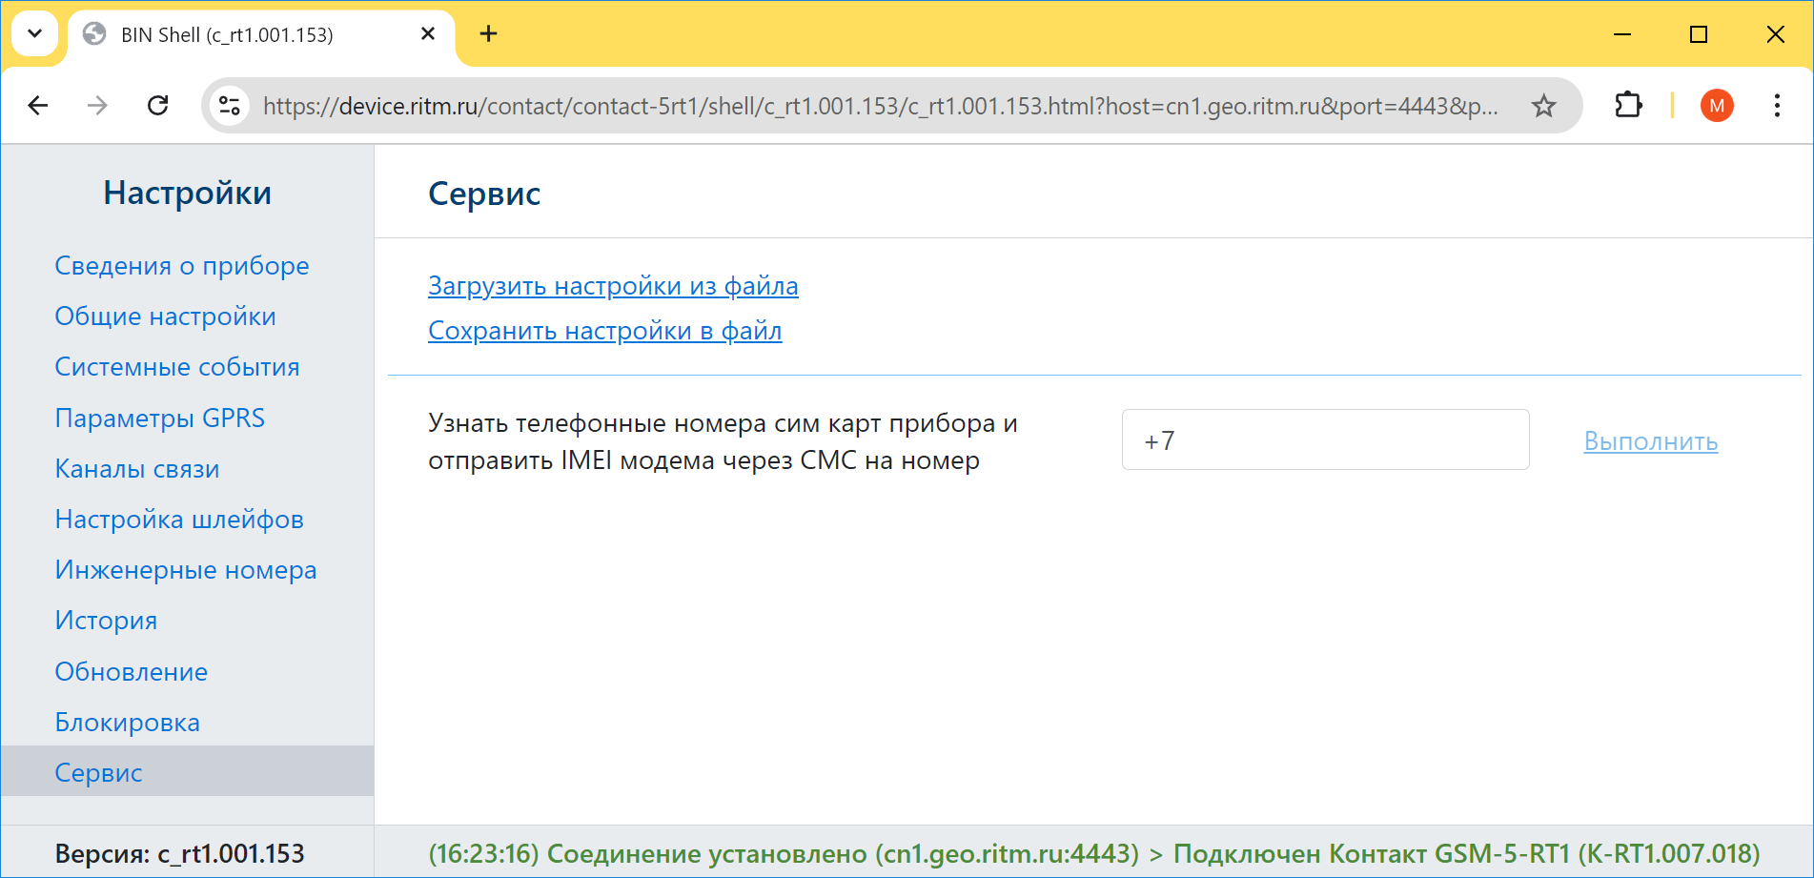The width and height of the screenshot is (1814, 878).
Task: Open the tab search dropdown arrow
Action: point(35,34)
